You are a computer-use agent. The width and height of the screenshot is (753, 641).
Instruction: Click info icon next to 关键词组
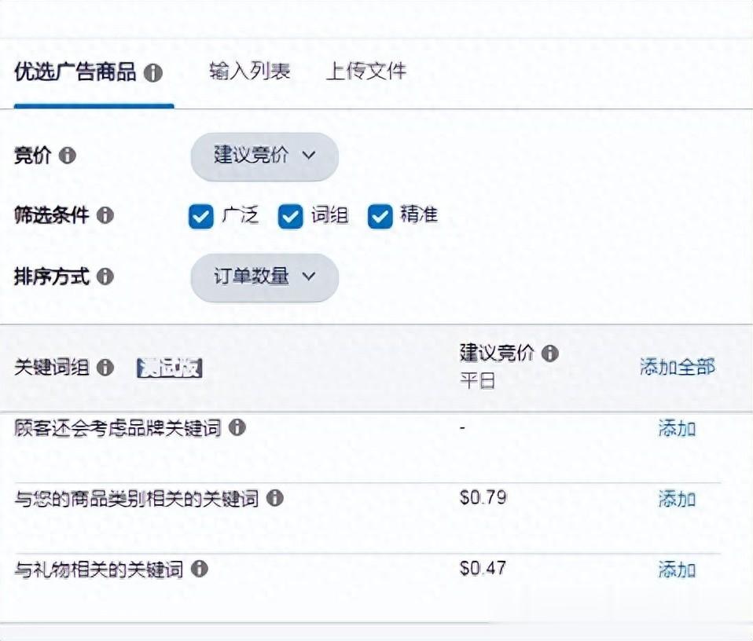[105, 368]
